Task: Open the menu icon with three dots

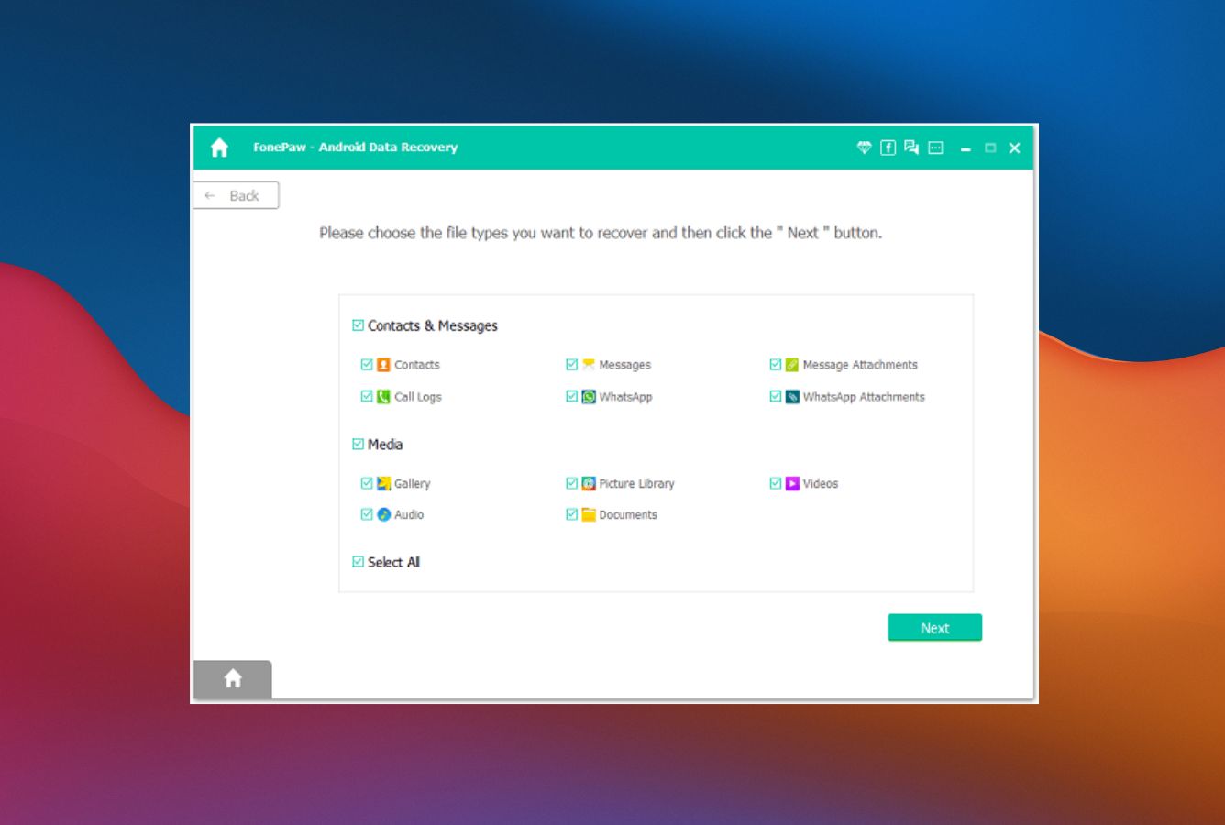Action: pyautogui.click(x=935, y=148)
